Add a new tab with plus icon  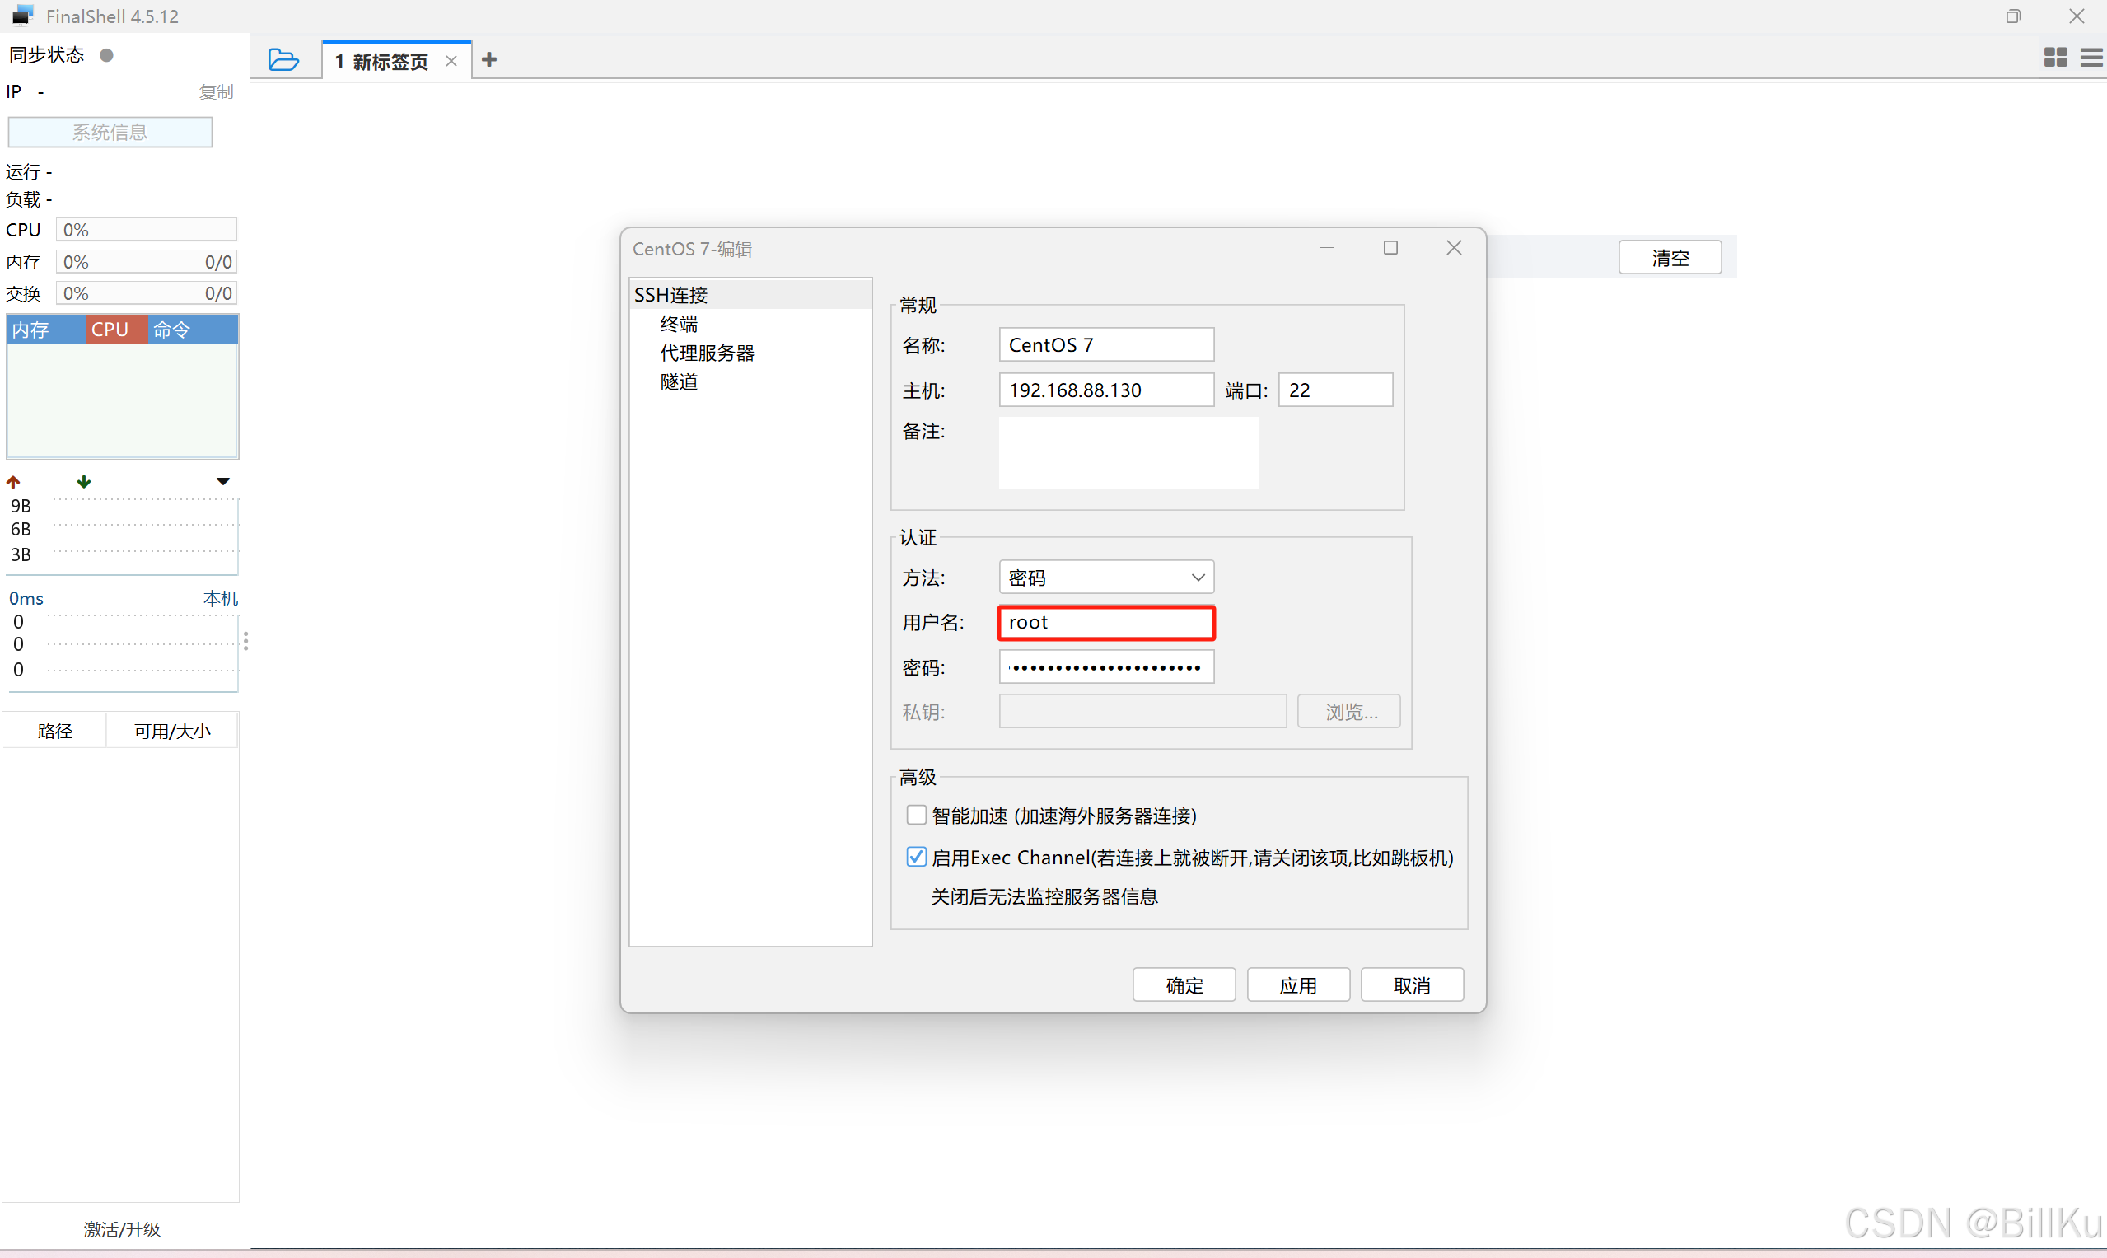[x=489, y=59]
